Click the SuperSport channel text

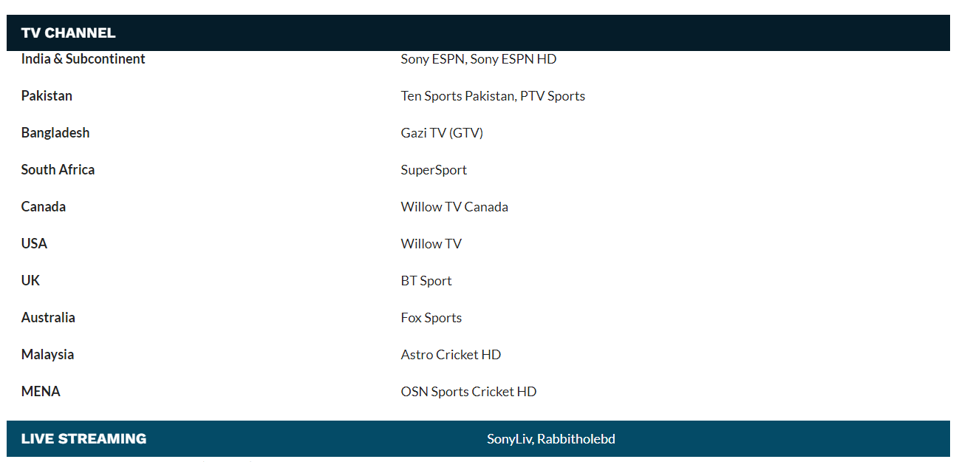(434, 170)
